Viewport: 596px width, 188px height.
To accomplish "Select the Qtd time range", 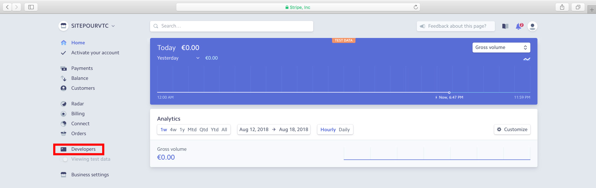I will point(204,129).
